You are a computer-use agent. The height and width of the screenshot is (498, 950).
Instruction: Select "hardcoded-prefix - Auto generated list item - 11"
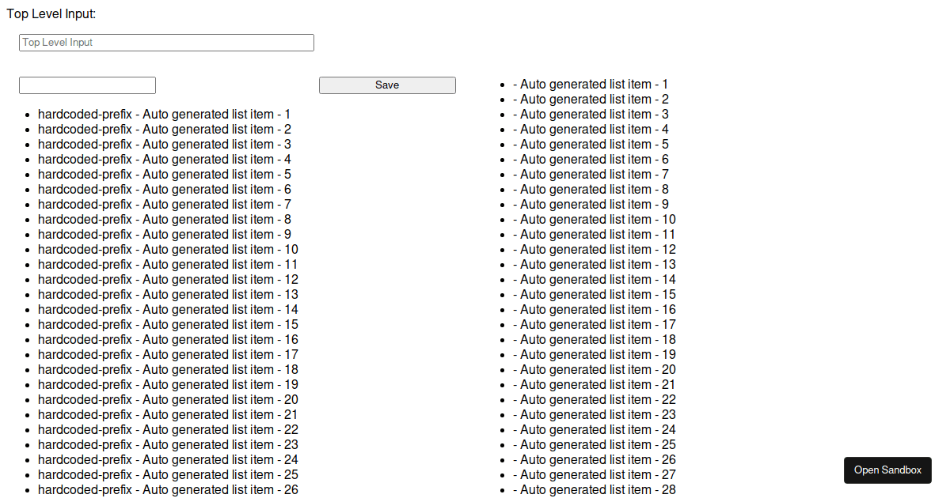coord(168,265)
